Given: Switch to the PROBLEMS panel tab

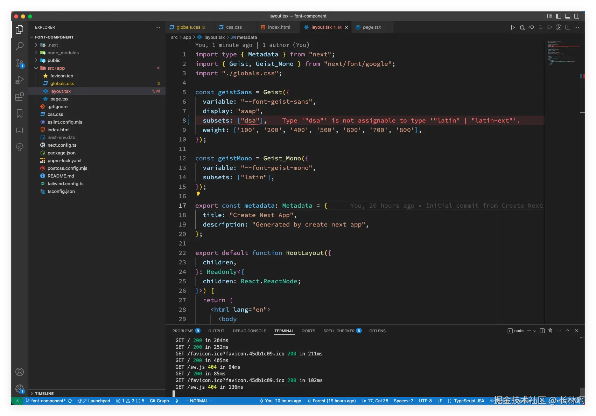Looking at the screenshot, I should tap(183, 331).
